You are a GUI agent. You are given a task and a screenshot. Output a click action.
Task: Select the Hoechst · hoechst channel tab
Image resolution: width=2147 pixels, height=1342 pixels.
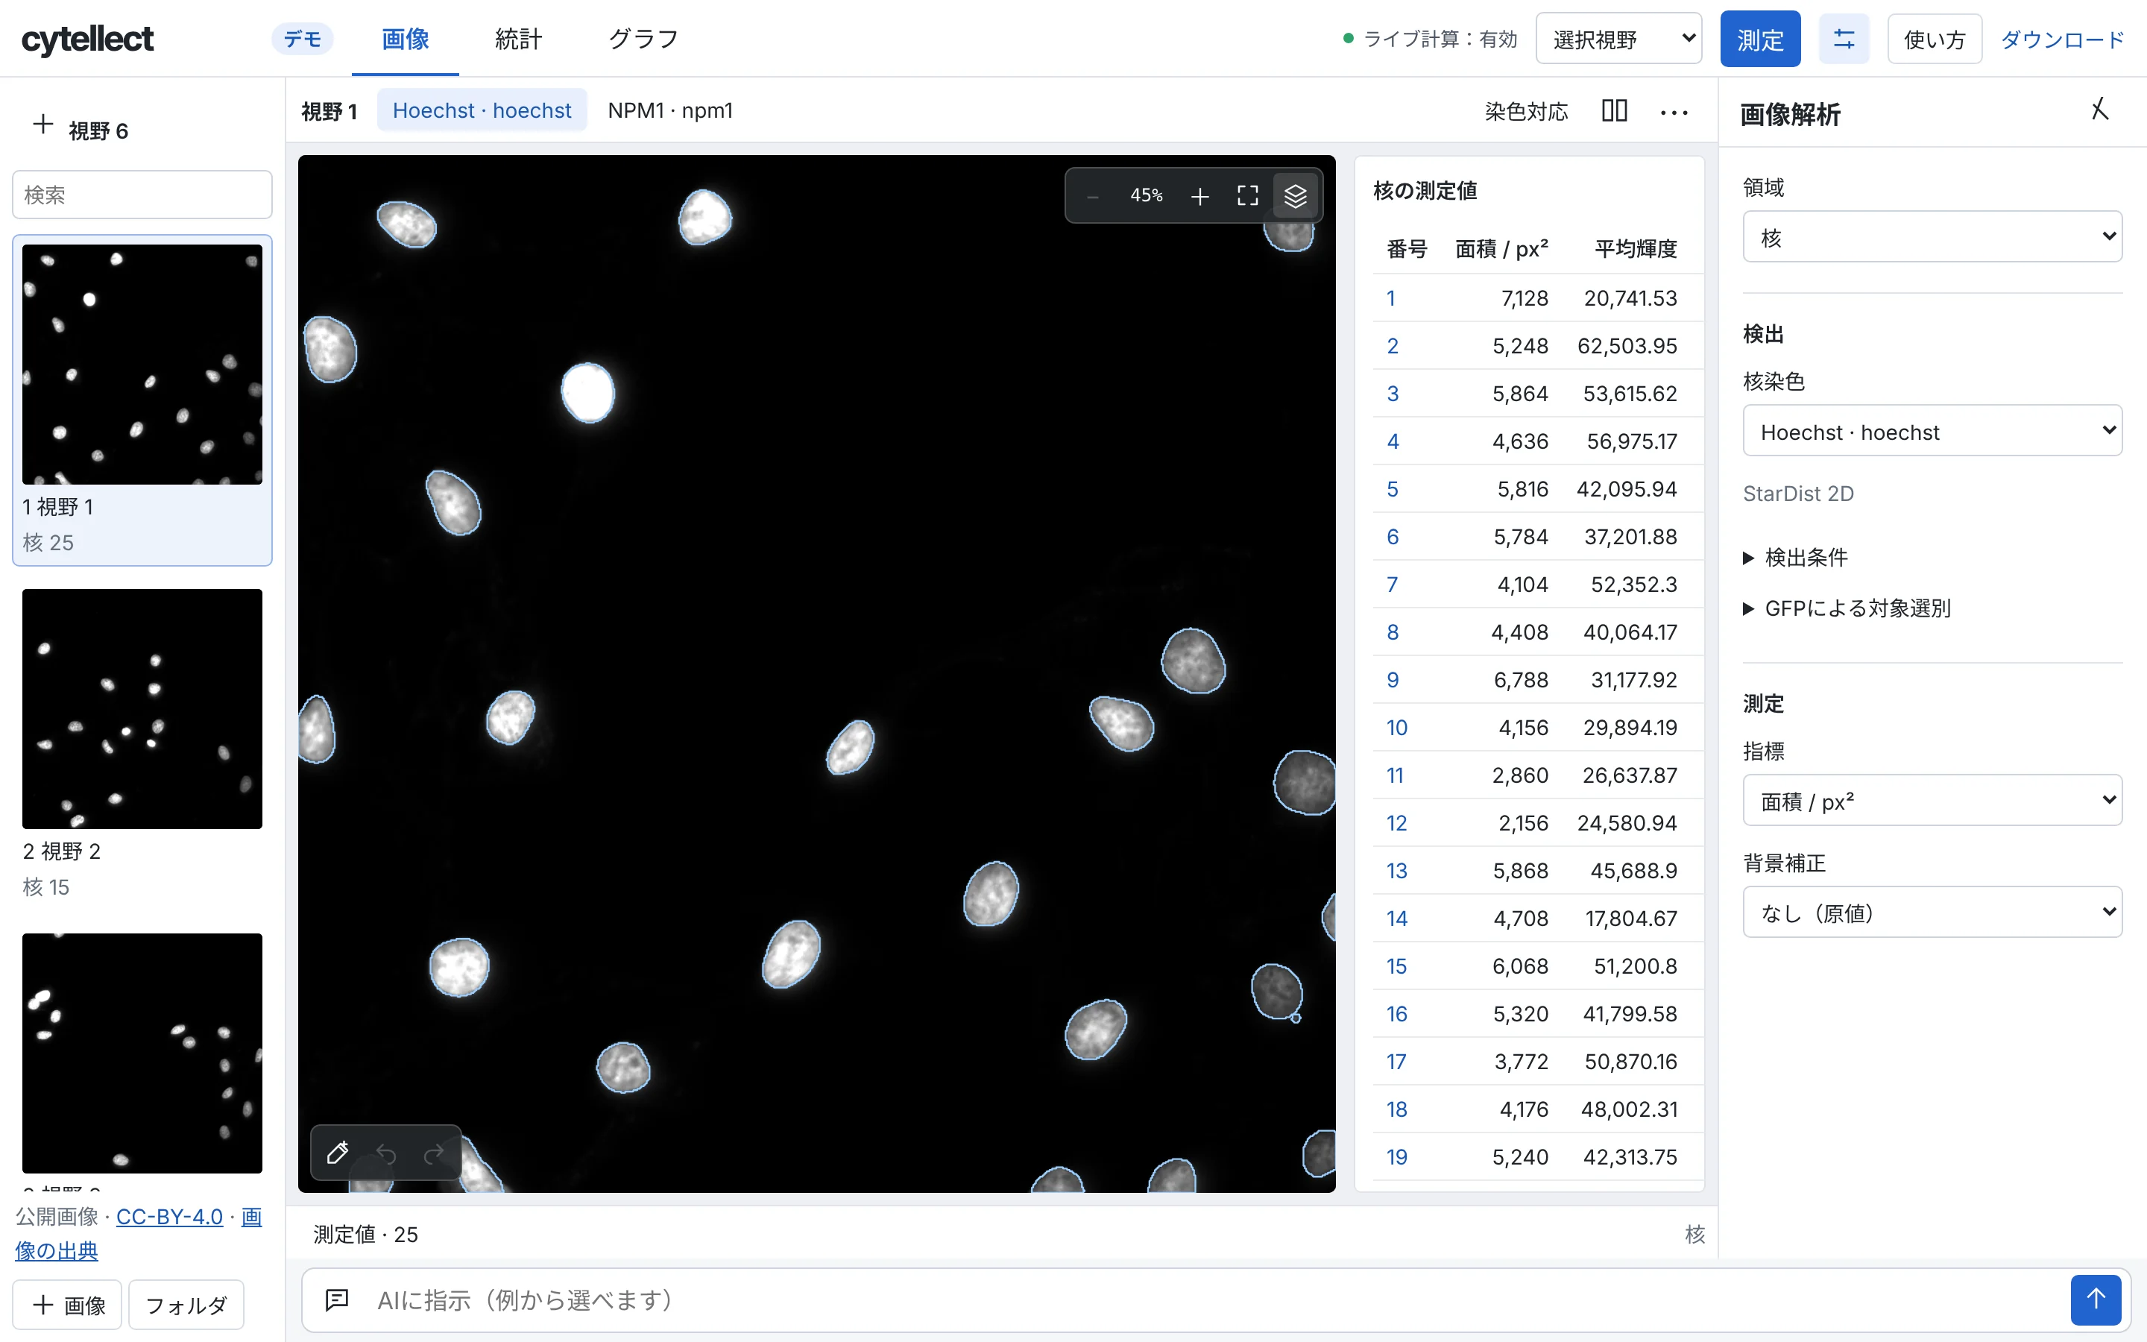(x=482, y=110)
